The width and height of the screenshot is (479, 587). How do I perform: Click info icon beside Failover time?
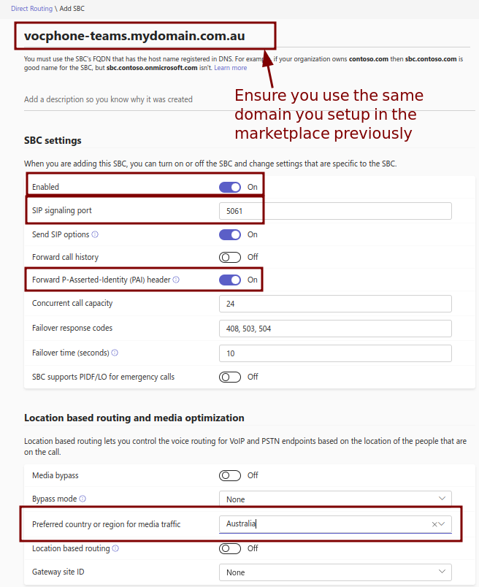[115, 353]
